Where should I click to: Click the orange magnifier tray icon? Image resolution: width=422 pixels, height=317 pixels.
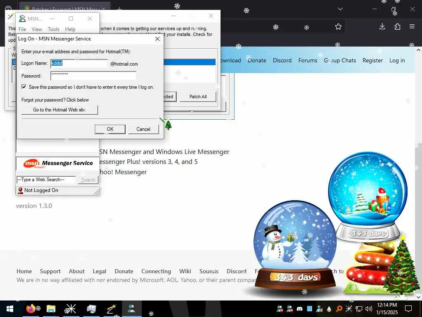click(339, 309)
